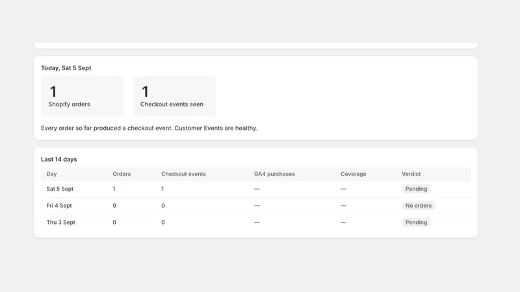Click Checkout events value for Thu 3 Sept
This screenshot has height=292, width=520.
[x=163, y=222]
